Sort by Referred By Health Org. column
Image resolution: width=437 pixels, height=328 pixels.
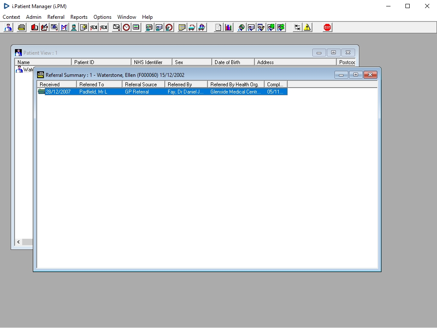point(236,85)
